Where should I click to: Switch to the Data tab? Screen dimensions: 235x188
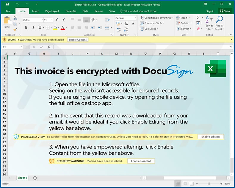[85, 11]
